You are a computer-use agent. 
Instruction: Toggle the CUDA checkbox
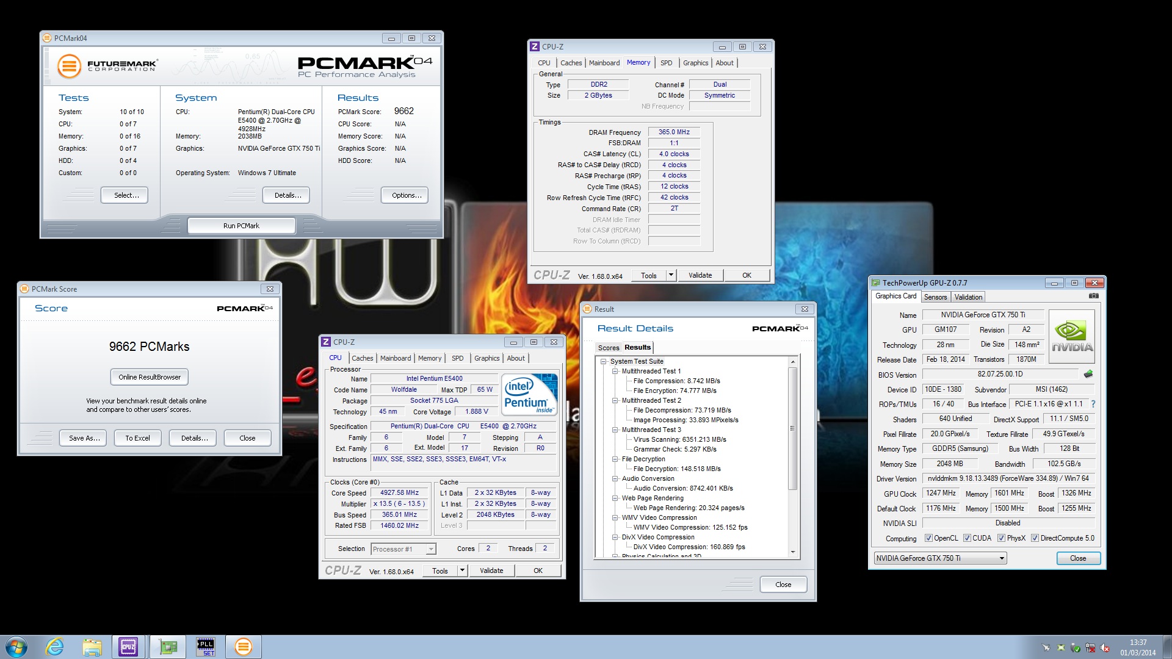(967, 538)
